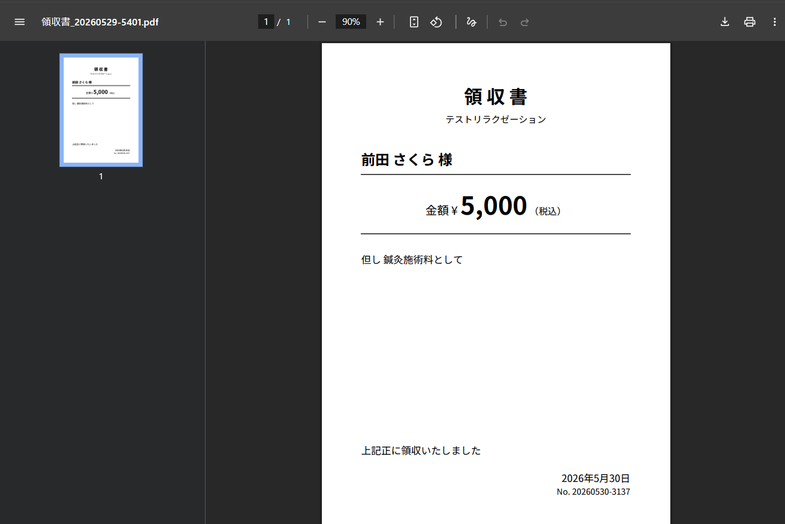Click receipt number No. 20260530-3137

pos(593,492)
